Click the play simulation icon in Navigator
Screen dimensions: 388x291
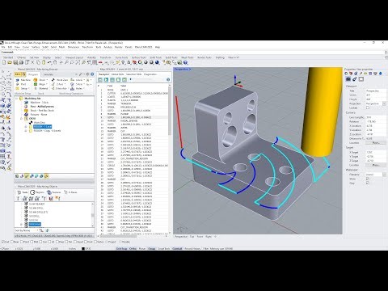pyautogui.click(x=106, y=80)
